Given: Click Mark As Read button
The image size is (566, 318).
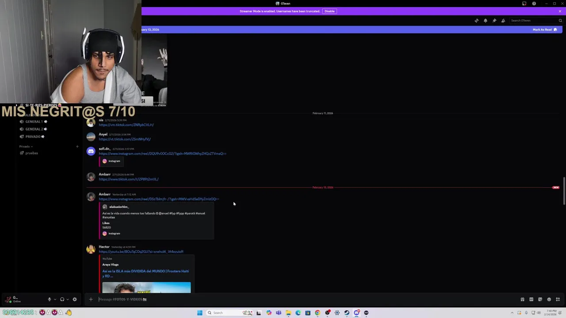Looking at the screenshot, I should click(545, 30).
